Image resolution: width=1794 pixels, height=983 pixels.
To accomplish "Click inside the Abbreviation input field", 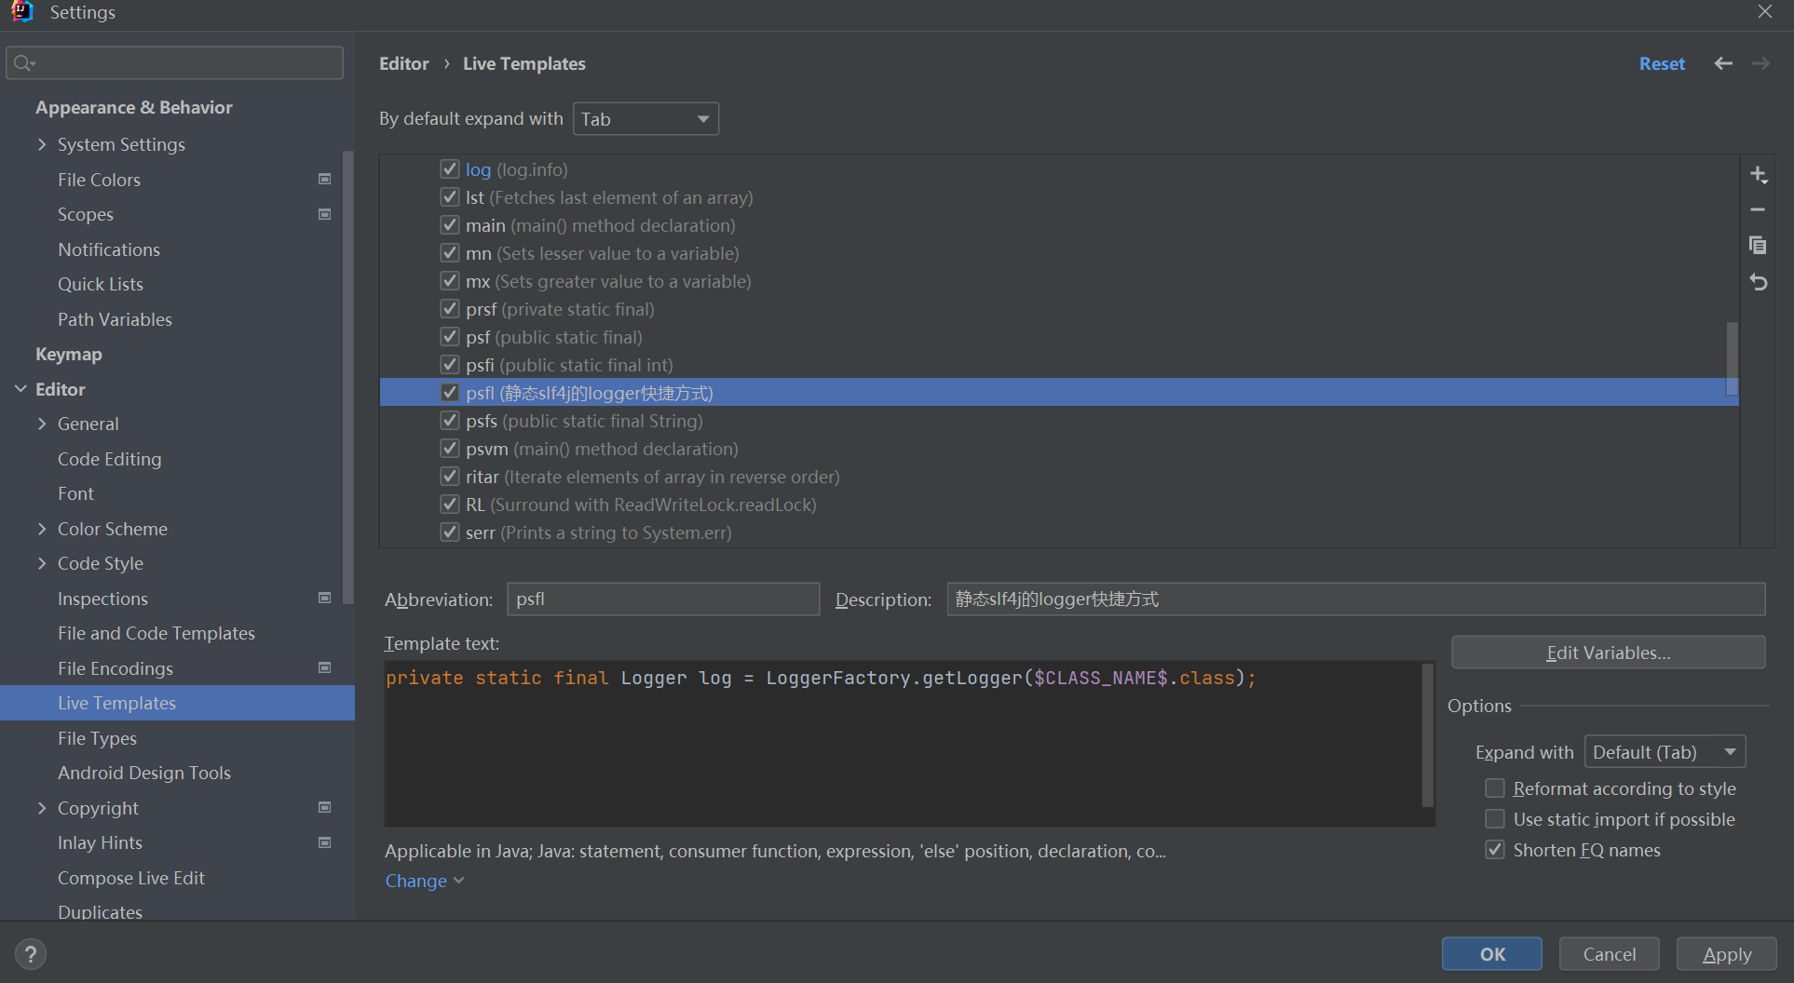I will (662, 599).
